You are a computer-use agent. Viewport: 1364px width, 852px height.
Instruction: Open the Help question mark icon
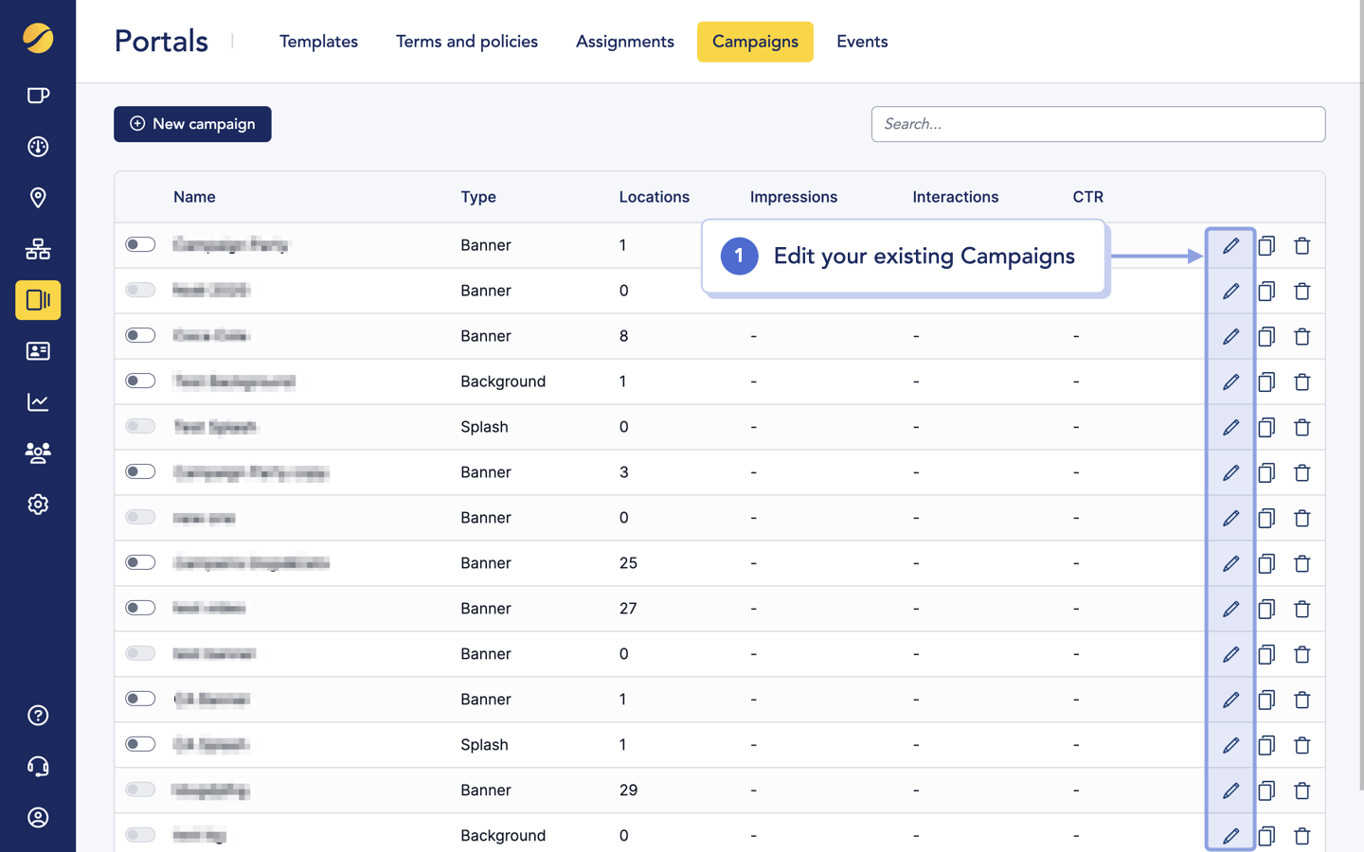[x=38, y=716]
